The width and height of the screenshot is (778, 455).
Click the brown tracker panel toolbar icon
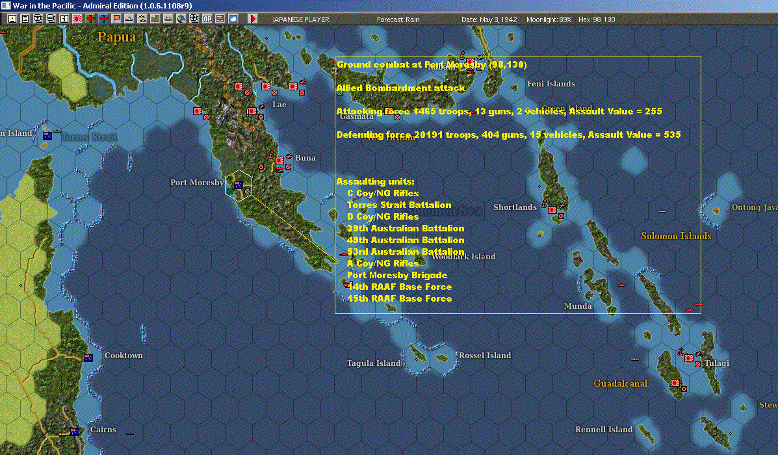tap(220, 19)
